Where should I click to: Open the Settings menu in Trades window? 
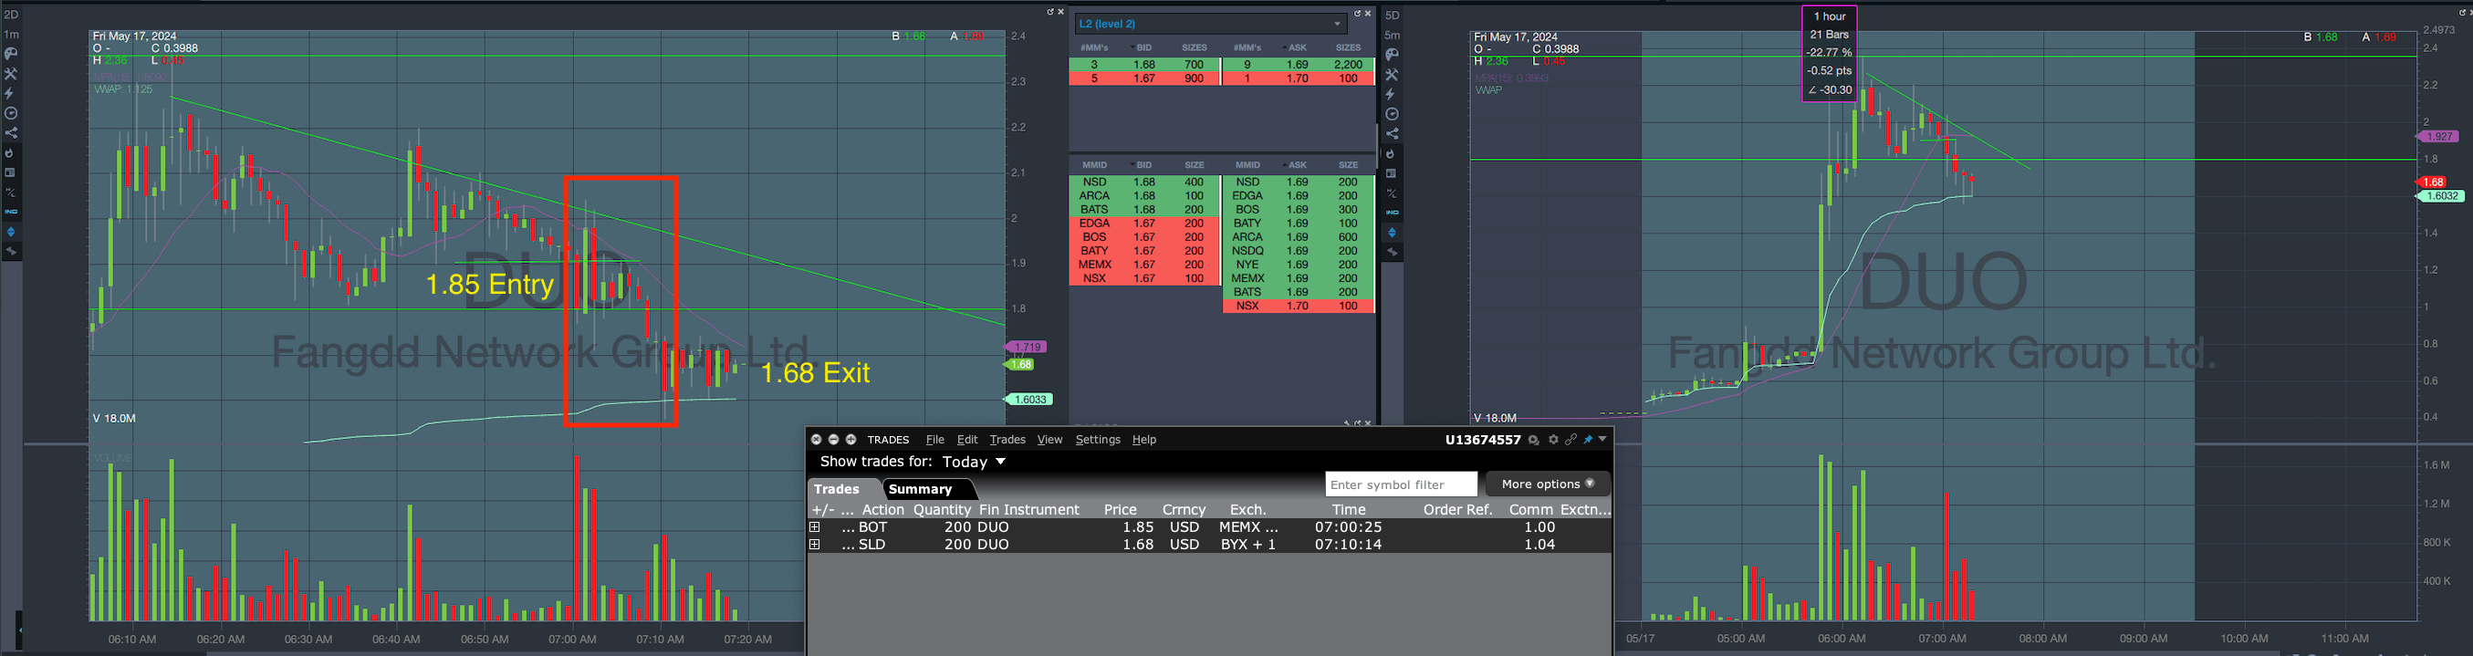tap(1097, 440)
